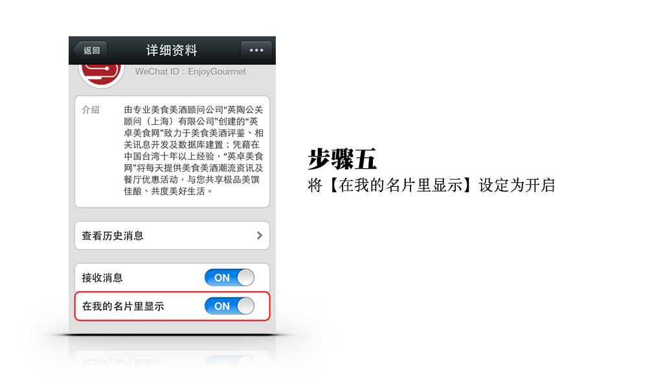Tap the 详细资料 title in header

coord(172,50)
